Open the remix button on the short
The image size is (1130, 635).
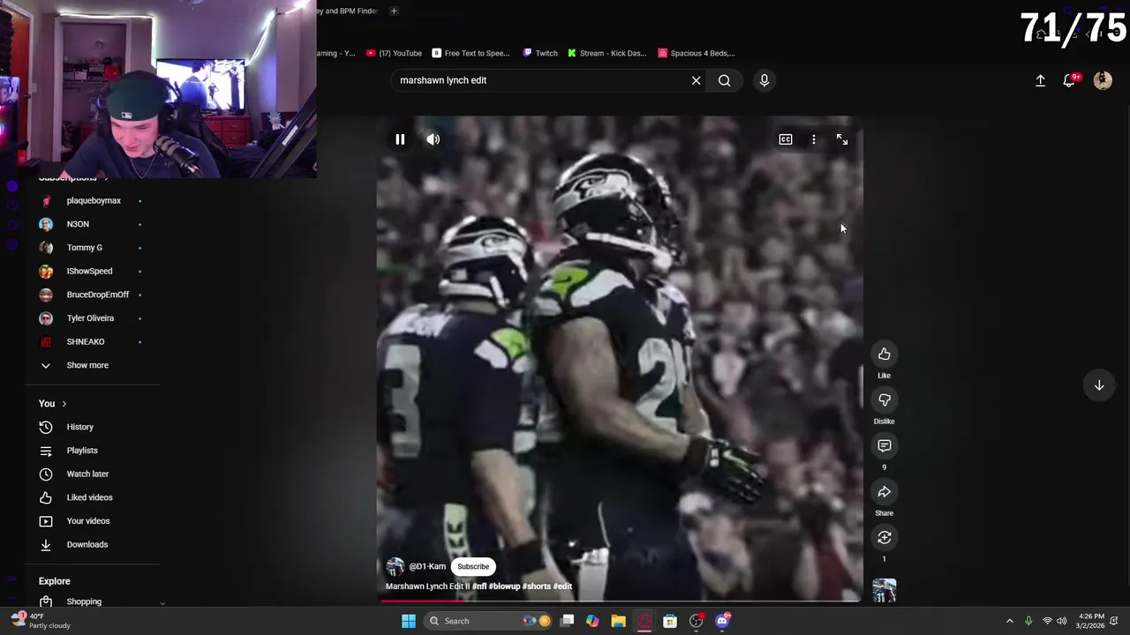coord(884,538)
